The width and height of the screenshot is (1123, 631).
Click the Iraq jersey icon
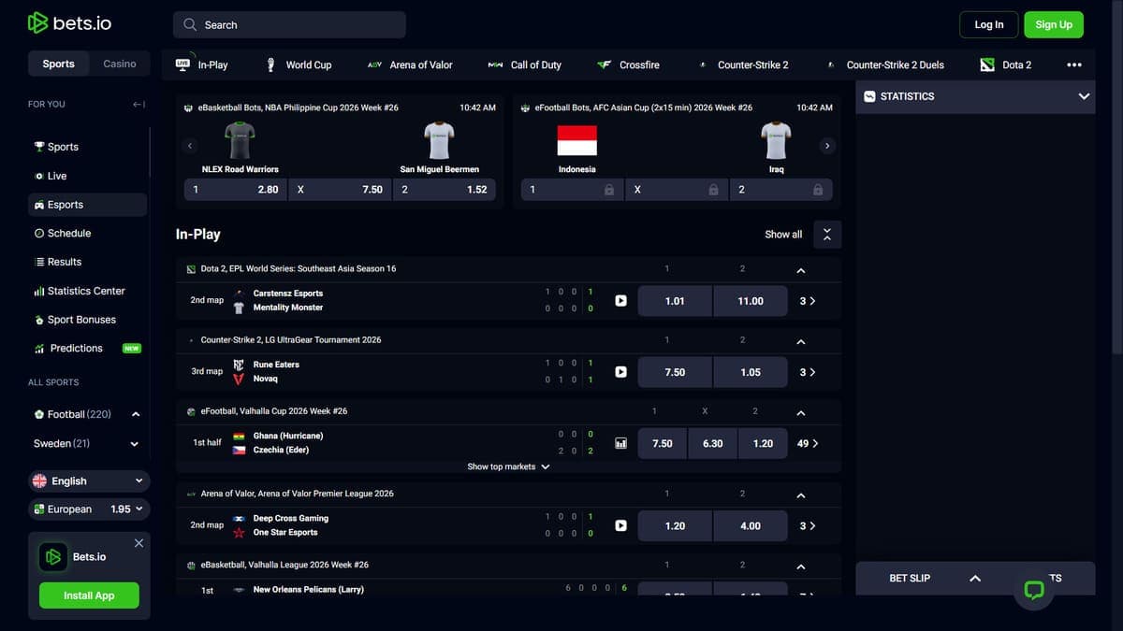point(776,141)
